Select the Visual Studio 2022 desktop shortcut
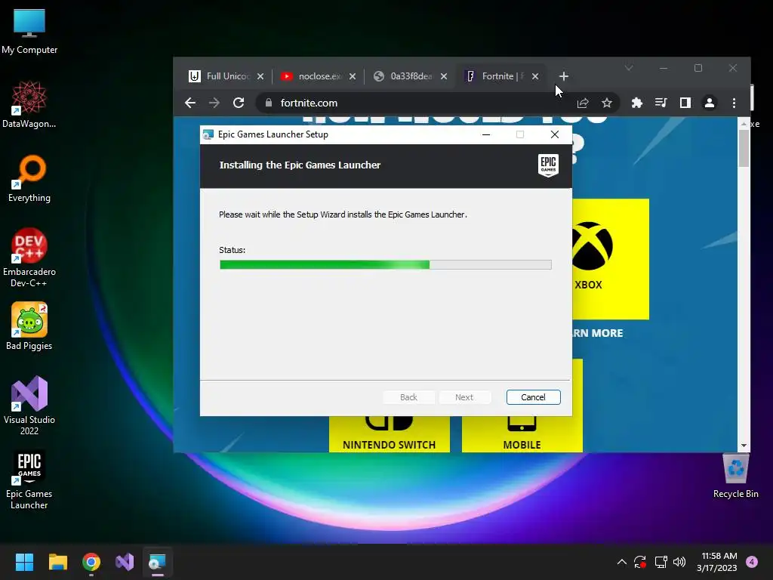Image resolution: width=773 pixels, height=580 pixels. 29,406
